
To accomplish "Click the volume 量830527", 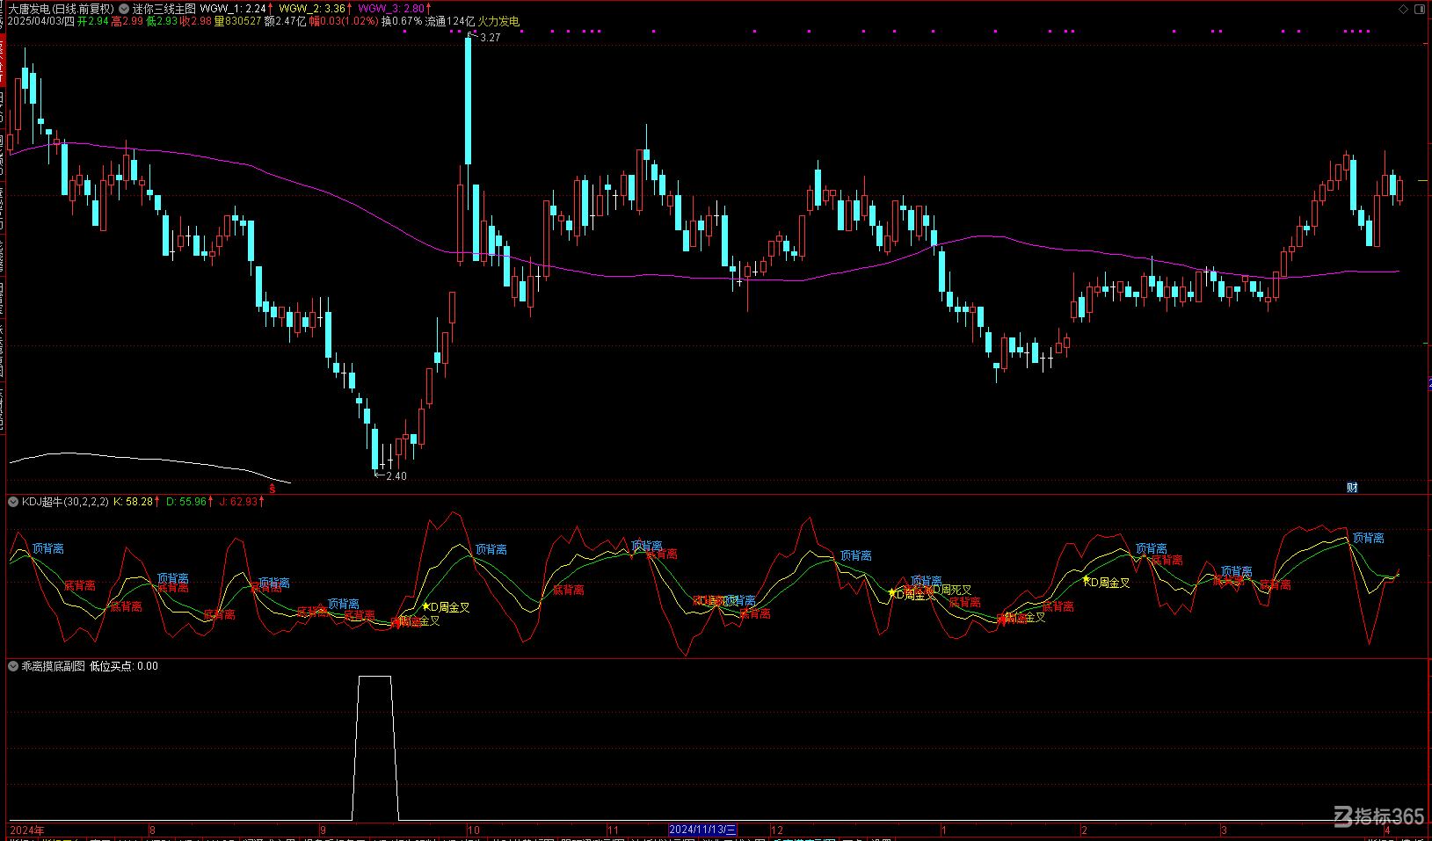I will pyautogui.click(x=237, y=21).
